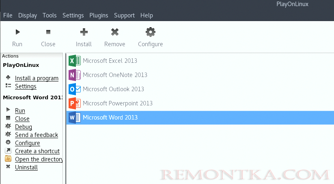Click bug icon beside Debug link
The height and width of the screenshot is (184, 334).
click(x=8, y=126)
